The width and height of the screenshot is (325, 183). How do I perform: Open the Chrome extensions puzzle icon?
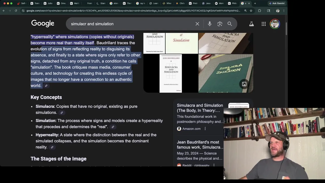(259, 11)
